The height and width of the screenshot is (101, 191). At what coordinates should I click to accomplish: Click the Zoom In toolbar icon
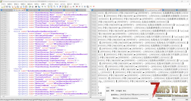42,7
